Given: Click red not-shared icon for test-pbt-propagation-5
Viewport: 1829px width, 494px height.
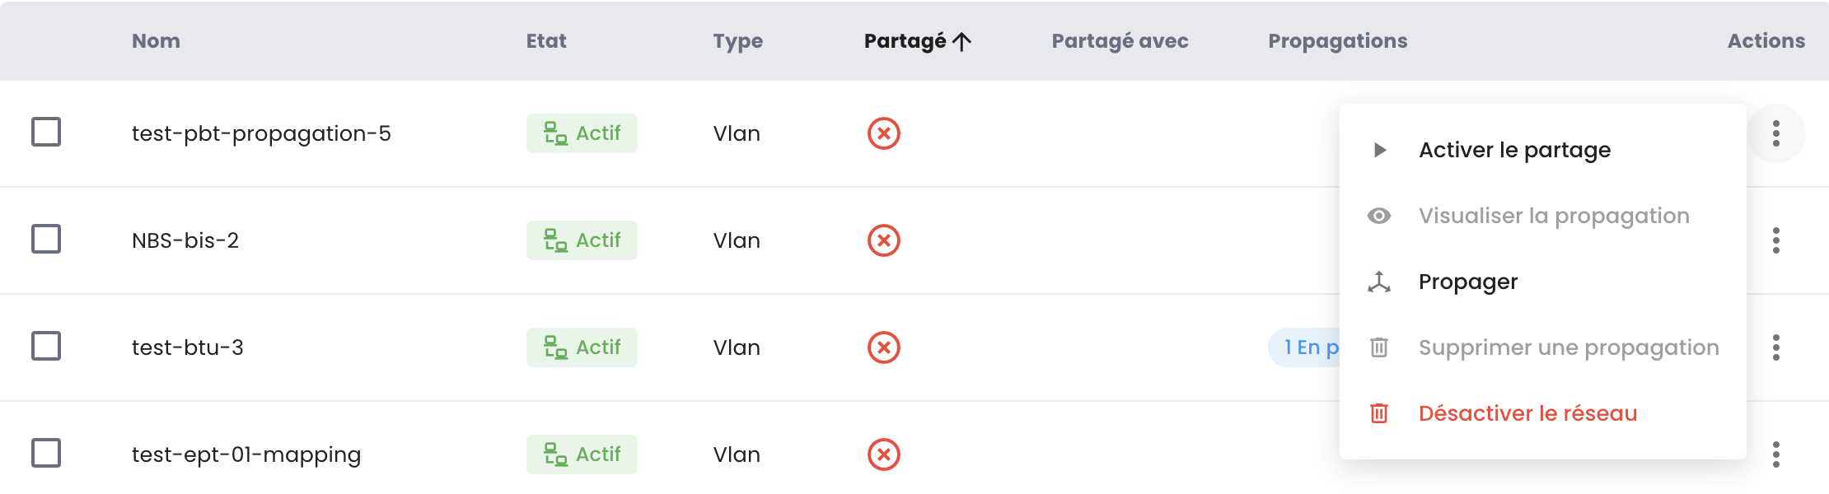Looking at the screenshot, I should [x=883, y=133].
